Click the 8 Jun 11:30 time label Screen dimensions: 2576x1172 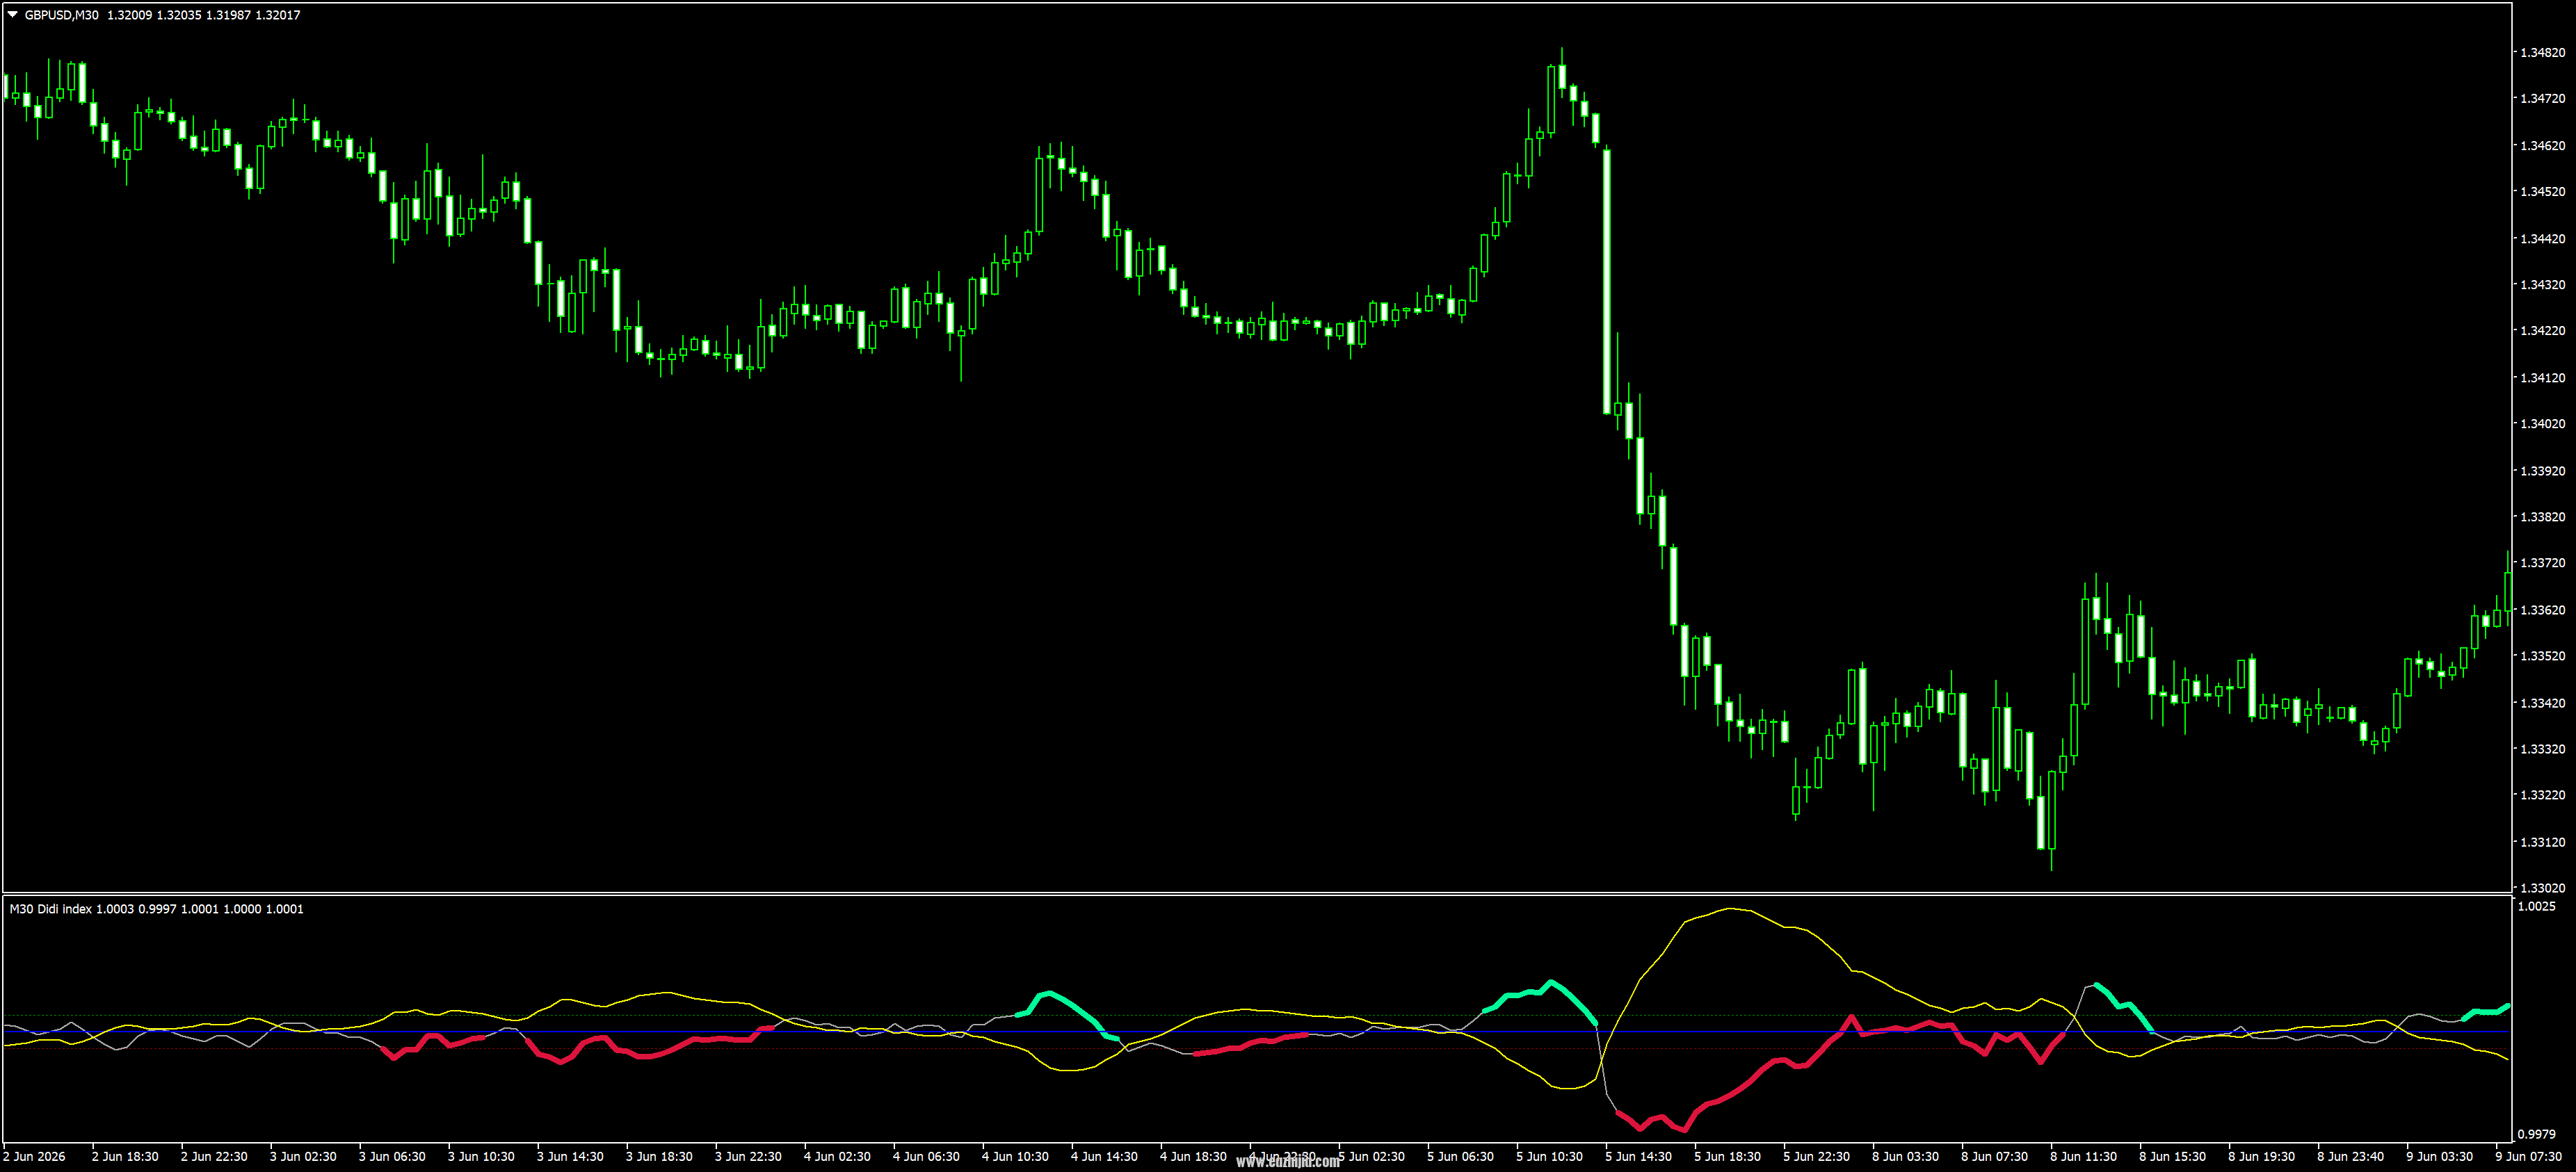tap(2083, 1156)
